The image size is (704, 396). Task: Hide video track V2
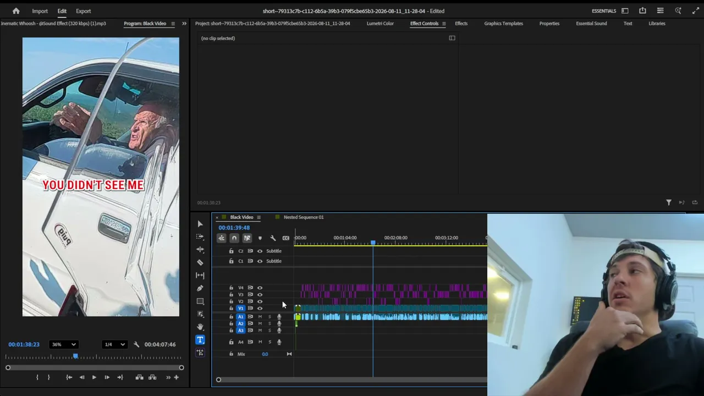260,301
